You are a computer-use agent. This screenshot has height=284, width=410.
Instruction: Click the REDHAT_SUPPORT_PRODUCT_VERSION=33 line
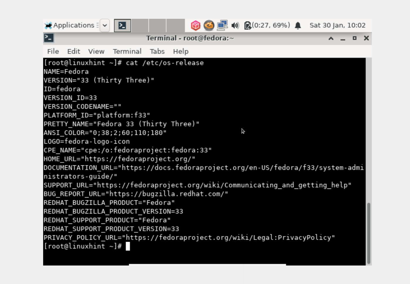tap(111, 229)
